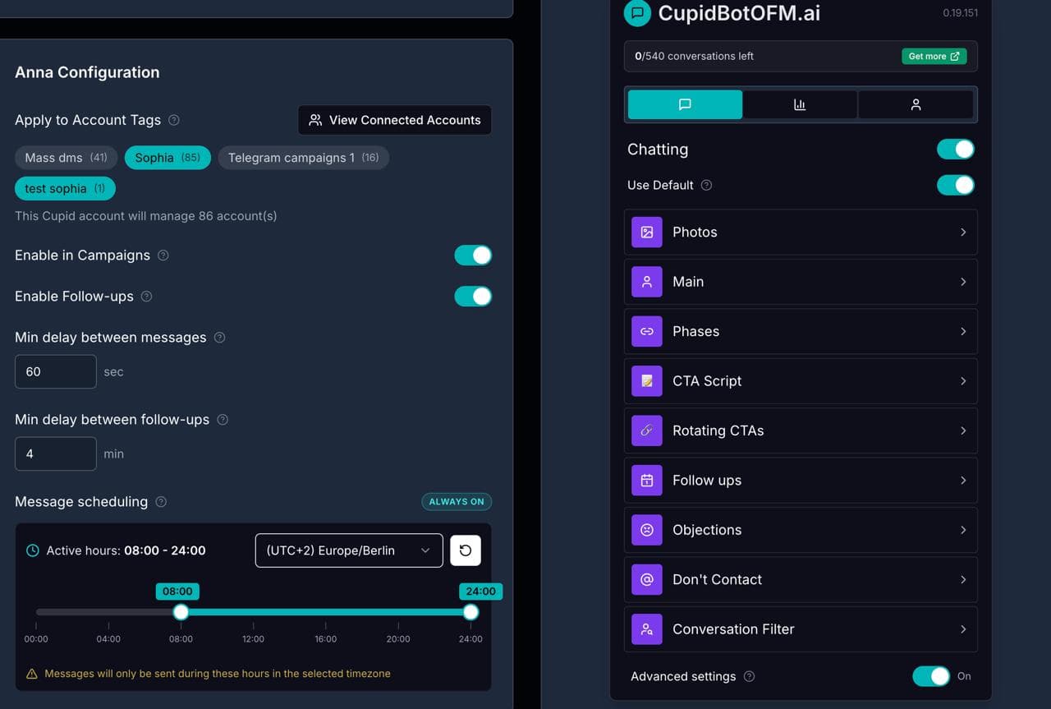The width and height of the screenshot is (1051, 709).
Task: Switch to the chat bubble tab
Action: tap(685, 104)
